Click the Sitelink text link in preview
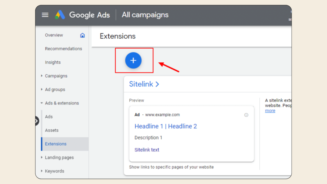 pyautogui.click(x=147, y=150)
